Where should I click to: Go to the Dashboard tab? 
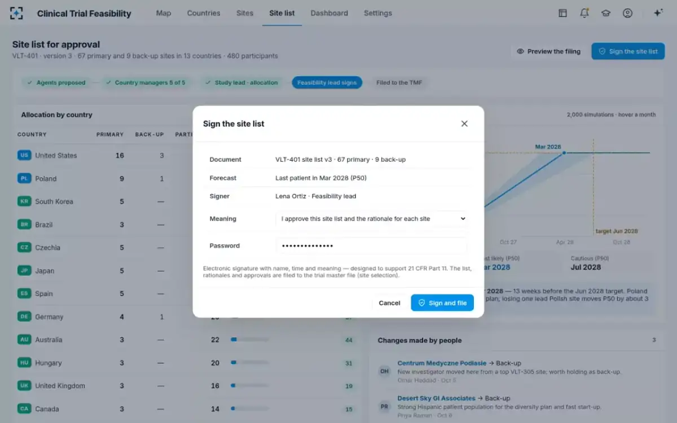tap(329, 13)
